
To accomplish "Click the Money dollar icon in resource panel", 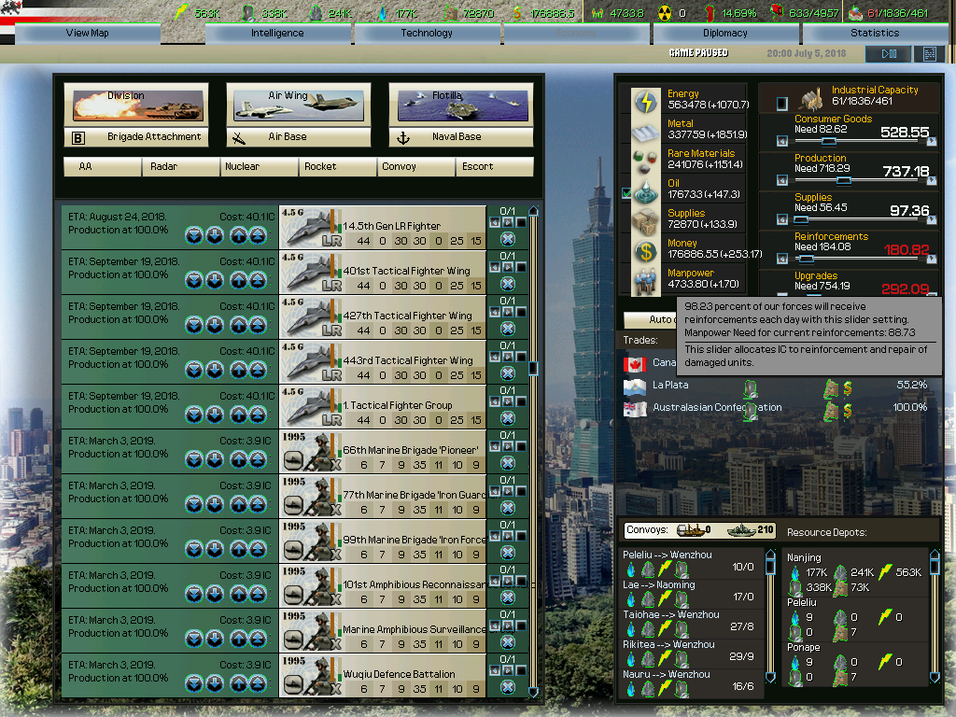I will [x=646, y=250].
